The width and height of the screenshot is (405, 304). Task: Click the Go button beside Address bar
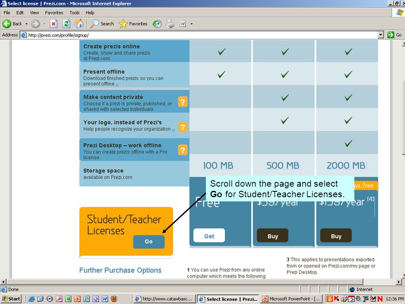point(394,35)
